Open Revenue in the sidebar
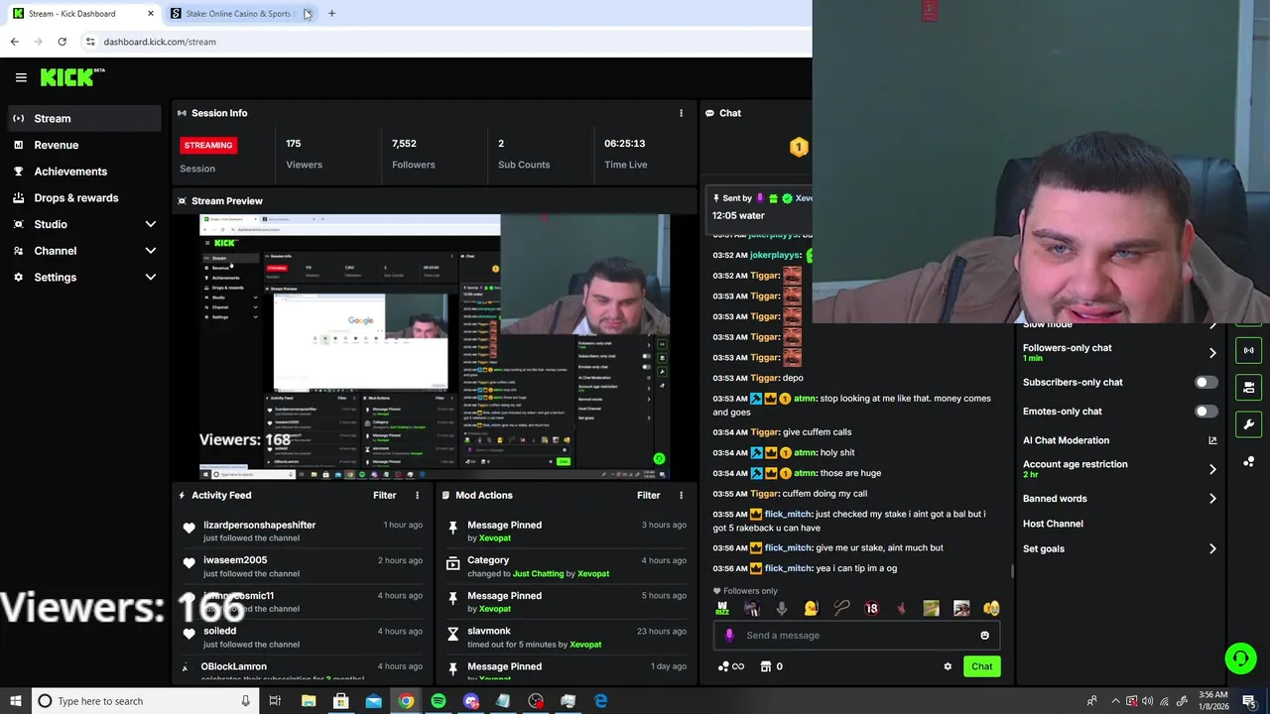The image size is (1270, 714). click(x=83, y=145)
